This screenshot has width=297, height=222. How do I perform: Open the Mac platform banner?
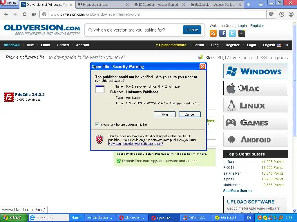click(x=256, y=88)
